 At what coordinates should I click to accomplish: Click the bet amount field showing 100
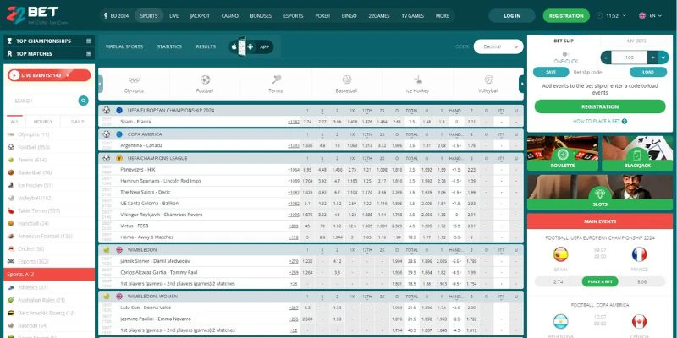(x=630, y=57)
